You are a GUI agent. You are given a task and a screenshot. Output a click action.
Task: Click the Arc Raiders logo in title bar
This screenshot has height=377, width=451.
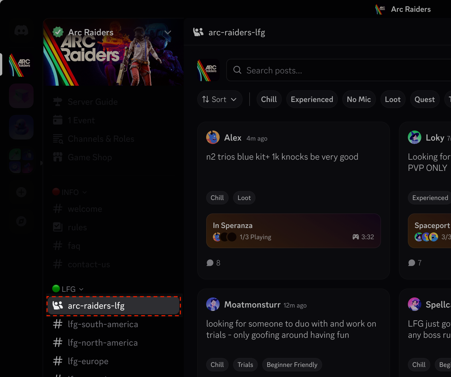click(380, 9)
